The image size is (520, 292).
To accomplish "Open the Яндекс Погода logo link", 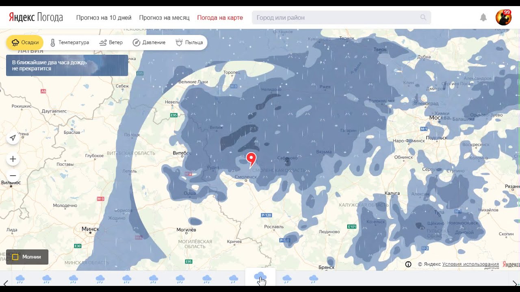I will [x=36, y=17].
